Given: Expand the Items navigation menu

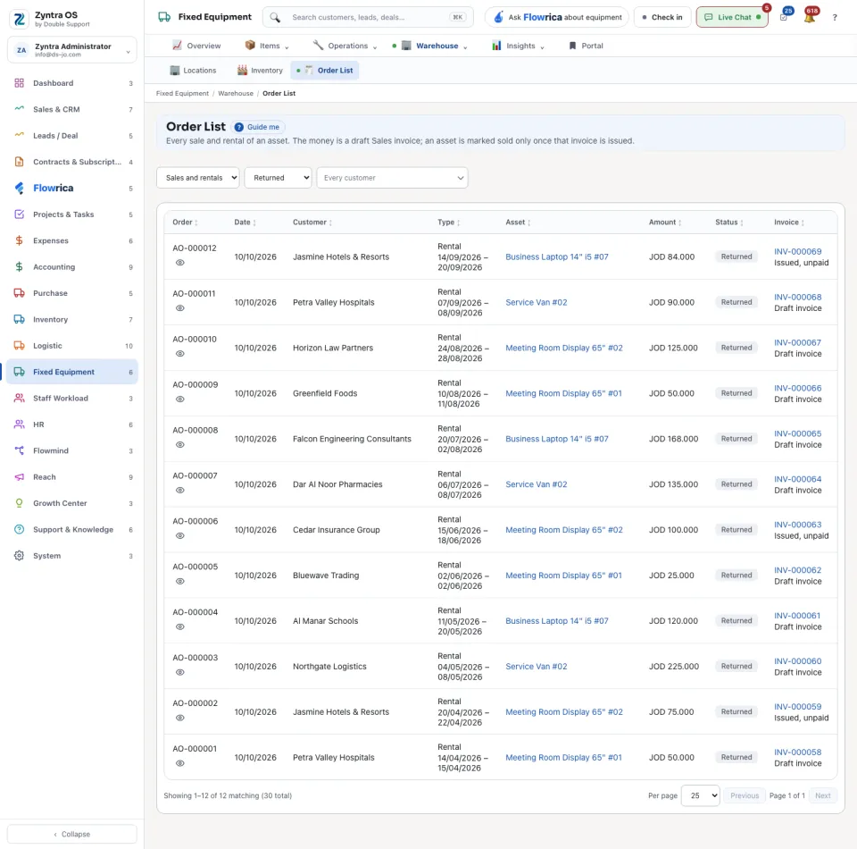Looking at the screenshot, I should pyautogui.click(x=267, y=46).
